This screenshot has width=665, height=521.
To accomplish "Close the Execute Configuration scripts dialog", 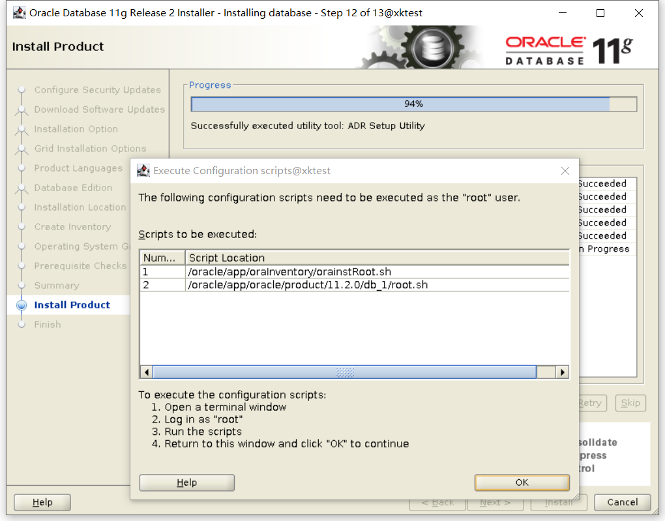I will click(x=565, y=171).
